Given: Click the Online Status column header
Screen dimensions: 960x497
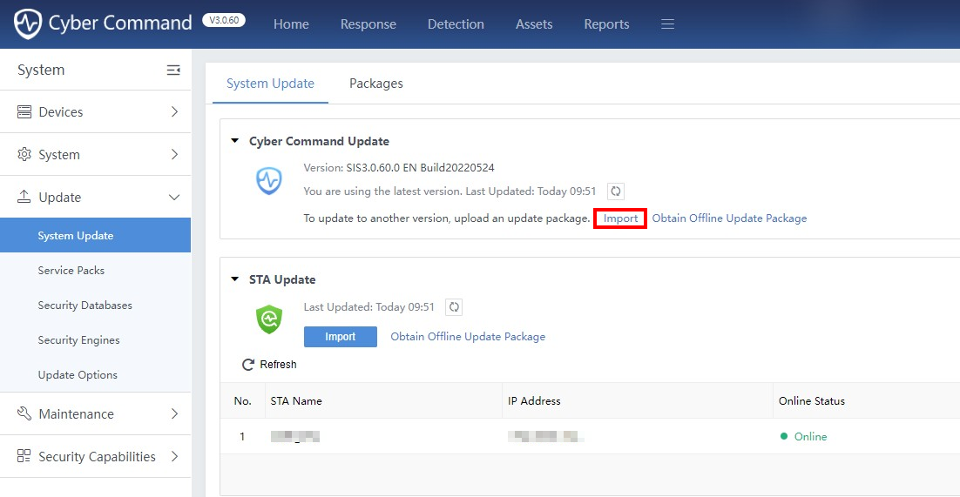Looking at the screenshot, I should 812,401.
